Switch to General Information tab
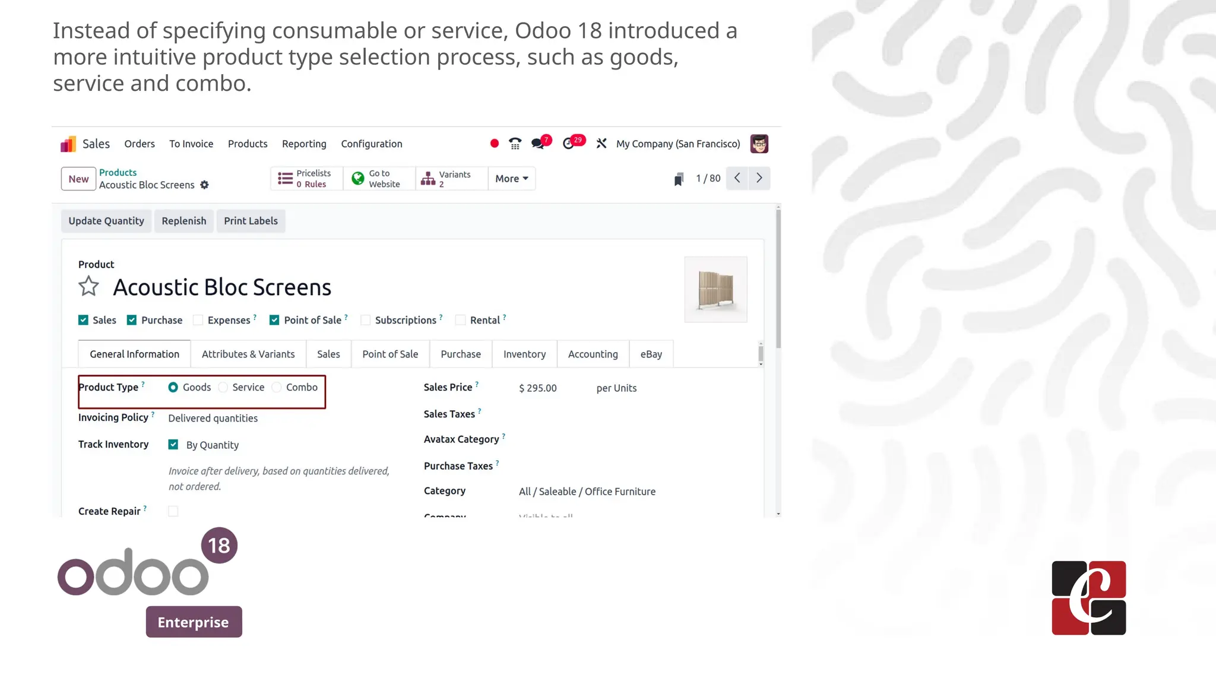This screenshot has width=1216, height=684. (134, 354)
